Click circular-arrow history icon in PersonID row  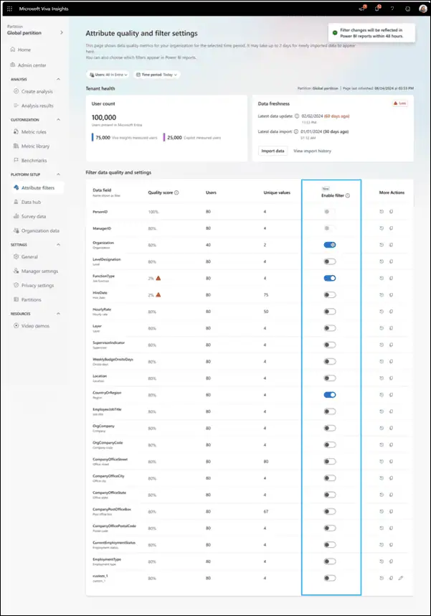382,211
